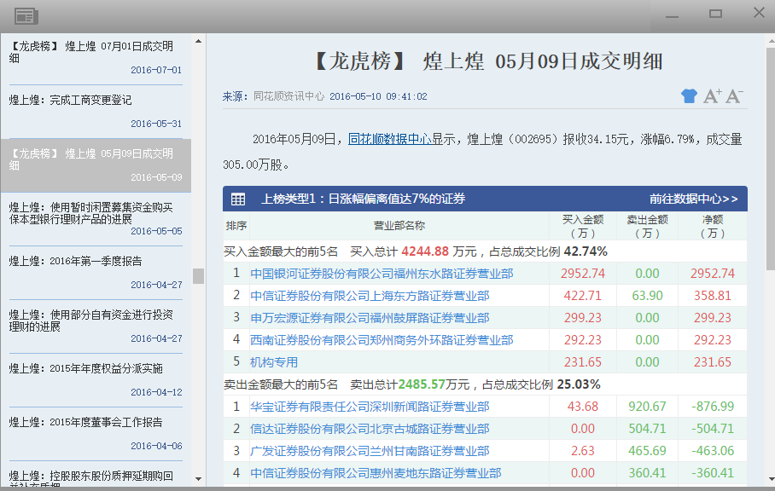Click sell total 2485.57 figure

422,384
